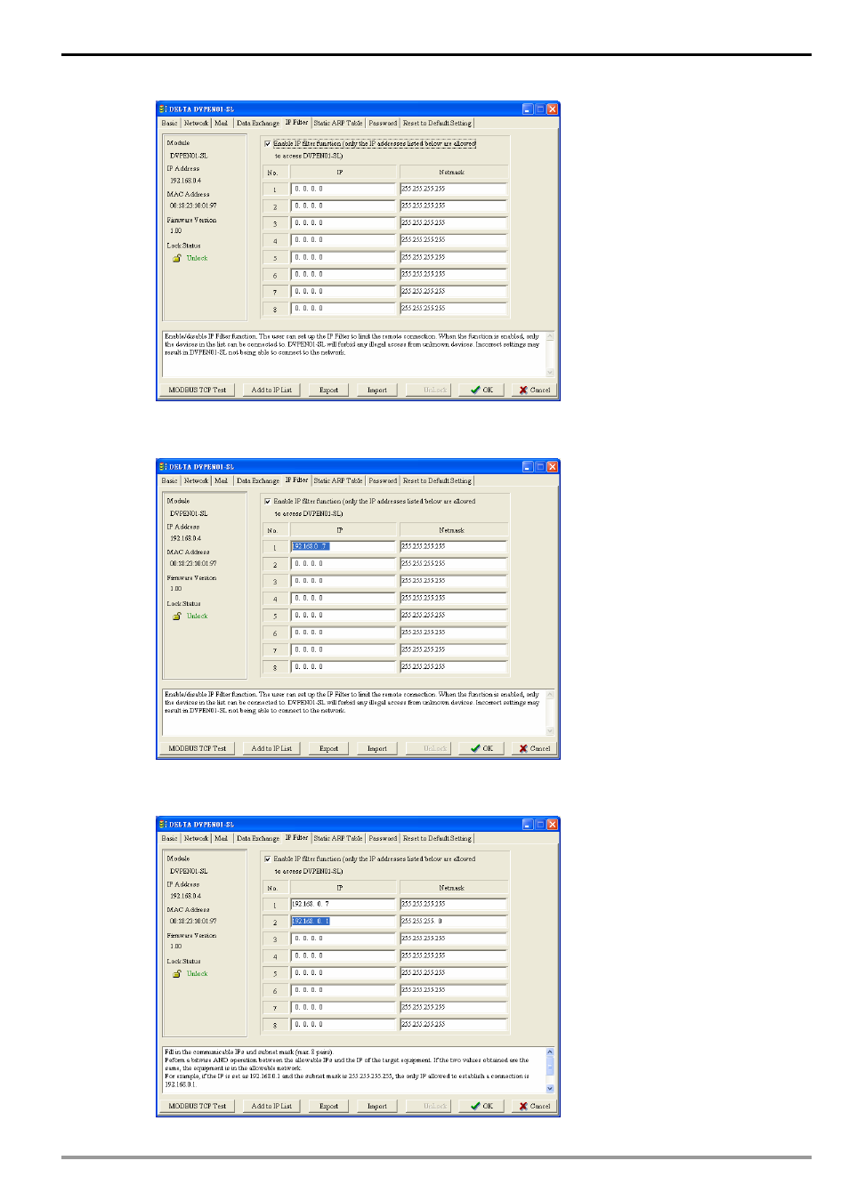Open the Data Exchange tab in the top dialog
Image resolution: width=849 pixels, height=1201 pixels.
click(258, 124)
